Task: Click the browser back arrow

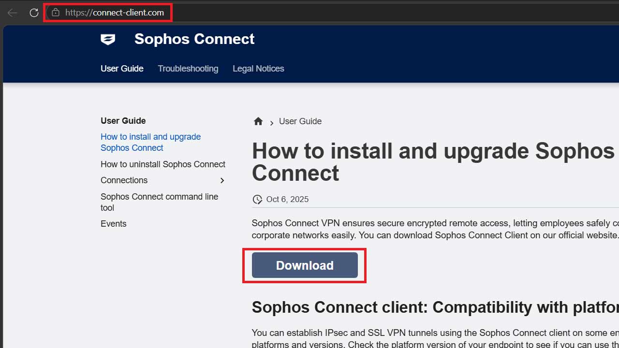Action: click(x=12, y=13)
